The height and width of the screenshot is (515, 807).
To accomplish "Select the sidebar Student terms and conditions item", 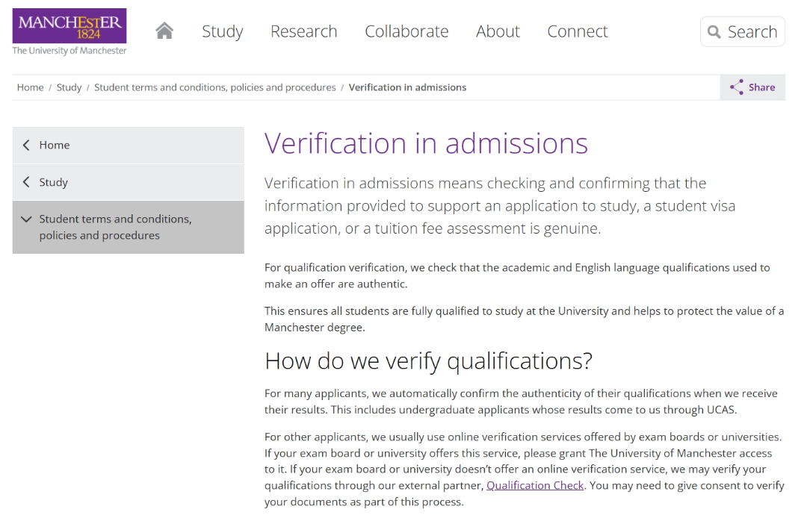I will (129, 227).
